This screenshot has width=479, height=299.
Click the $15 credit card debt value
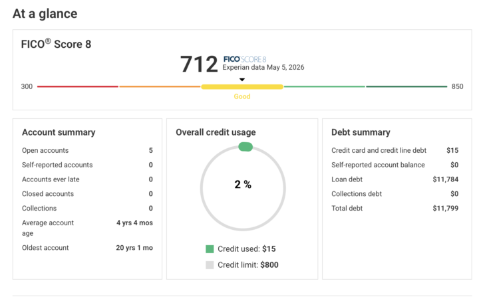pos(452,150)
